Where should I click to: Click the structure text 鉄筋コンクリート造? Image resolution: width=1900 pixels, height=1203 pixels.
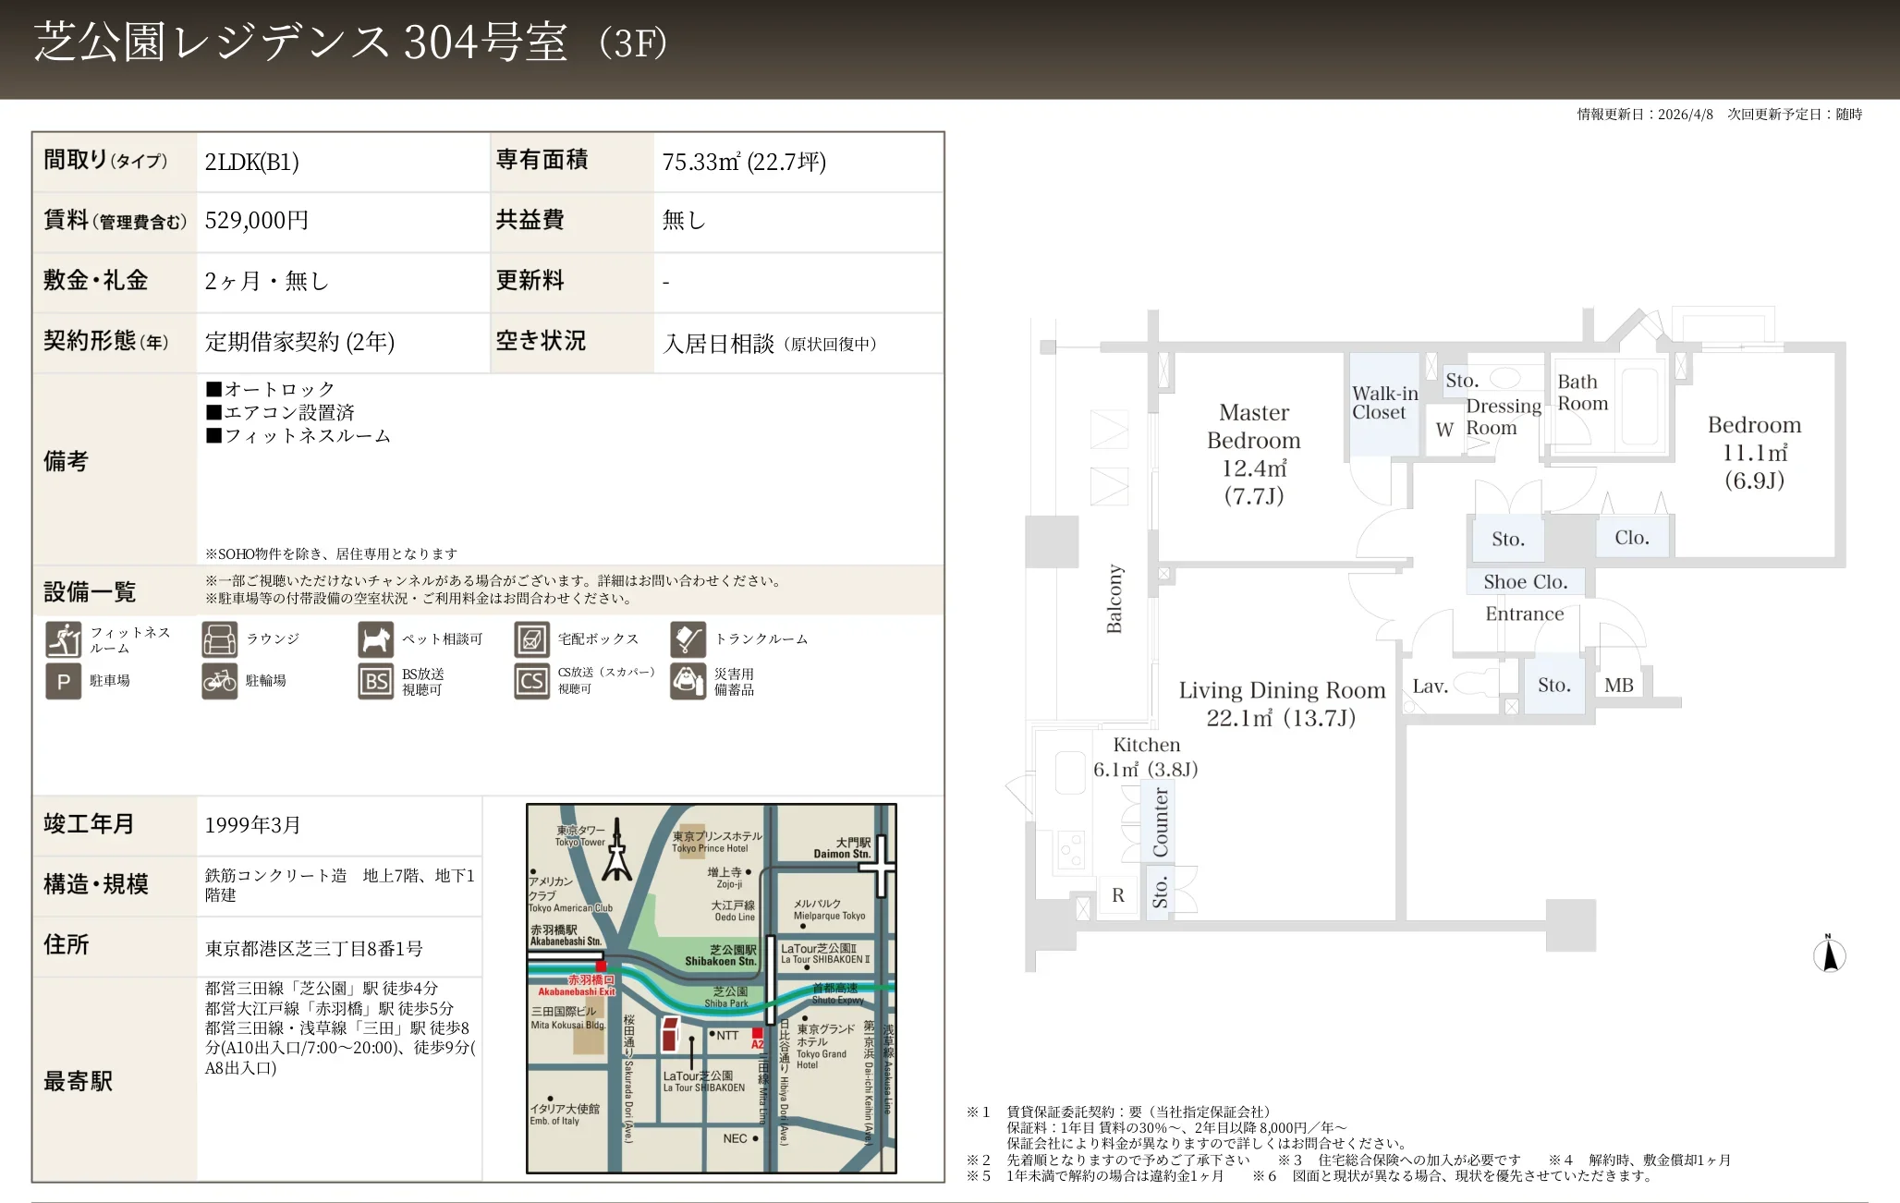coord(275,875)
